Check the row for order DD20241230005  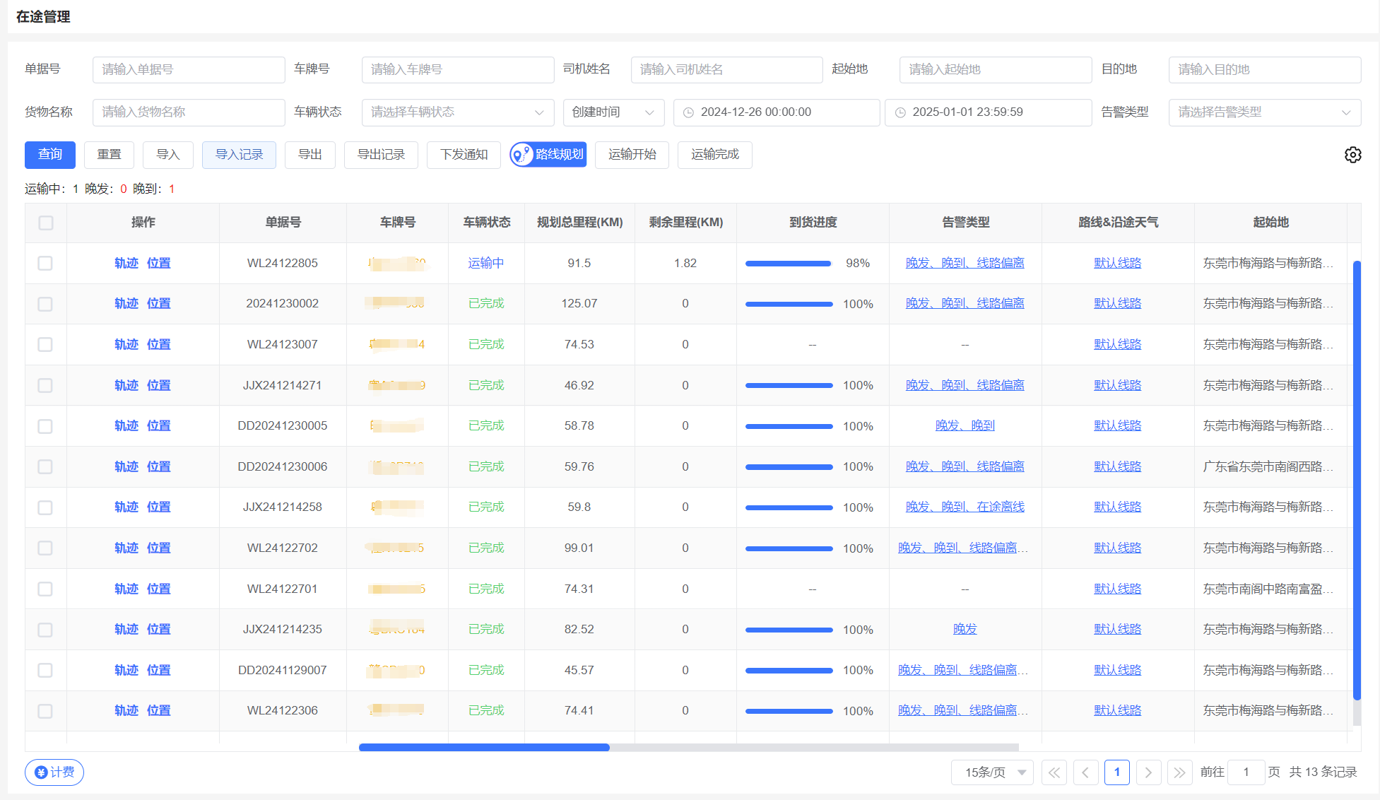coord(46,426)
